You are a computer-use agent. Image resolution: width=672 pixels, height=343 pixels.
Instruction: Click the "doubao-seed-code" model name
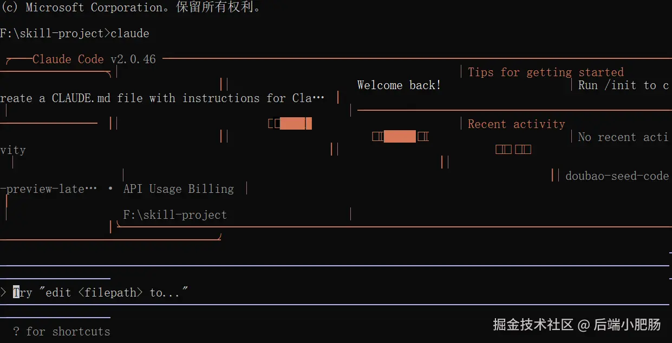tap(617, 176)
